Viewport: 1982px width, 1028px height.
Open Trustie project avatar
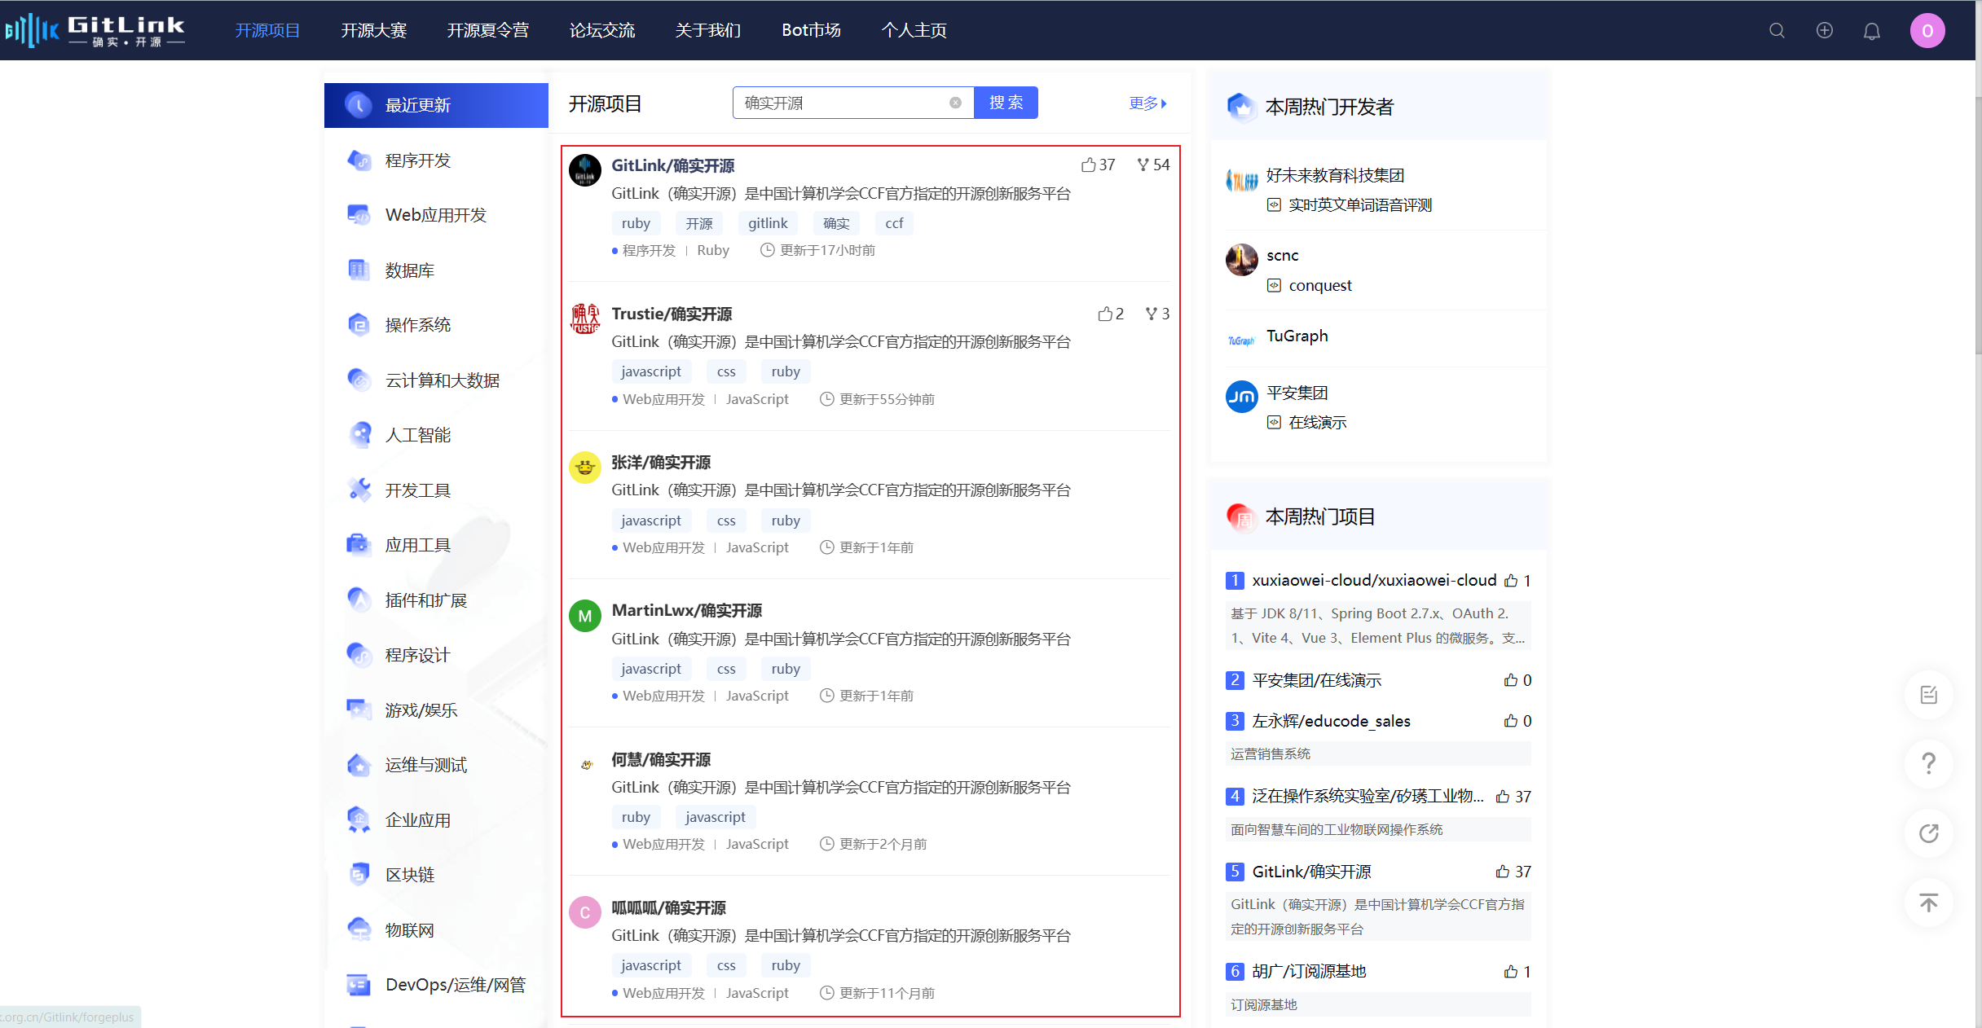click(x=584, y=319)
